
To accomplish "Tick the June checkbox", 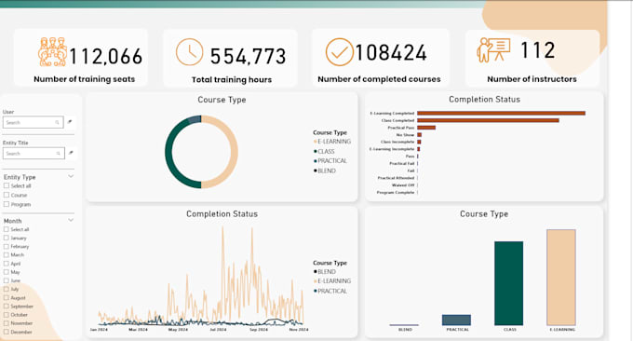I will pyautogui.click(x=7, y=280).
